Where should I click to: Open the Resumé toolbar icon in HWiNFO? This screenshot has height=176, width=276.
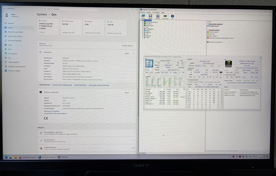point(143,16)
